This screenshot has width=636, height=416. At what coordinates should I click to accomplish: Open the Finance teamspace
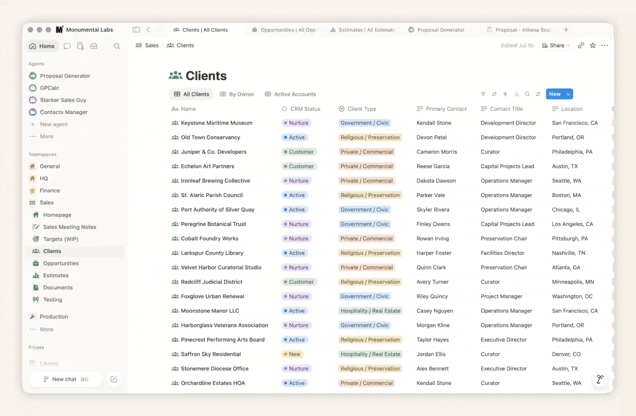49,191
